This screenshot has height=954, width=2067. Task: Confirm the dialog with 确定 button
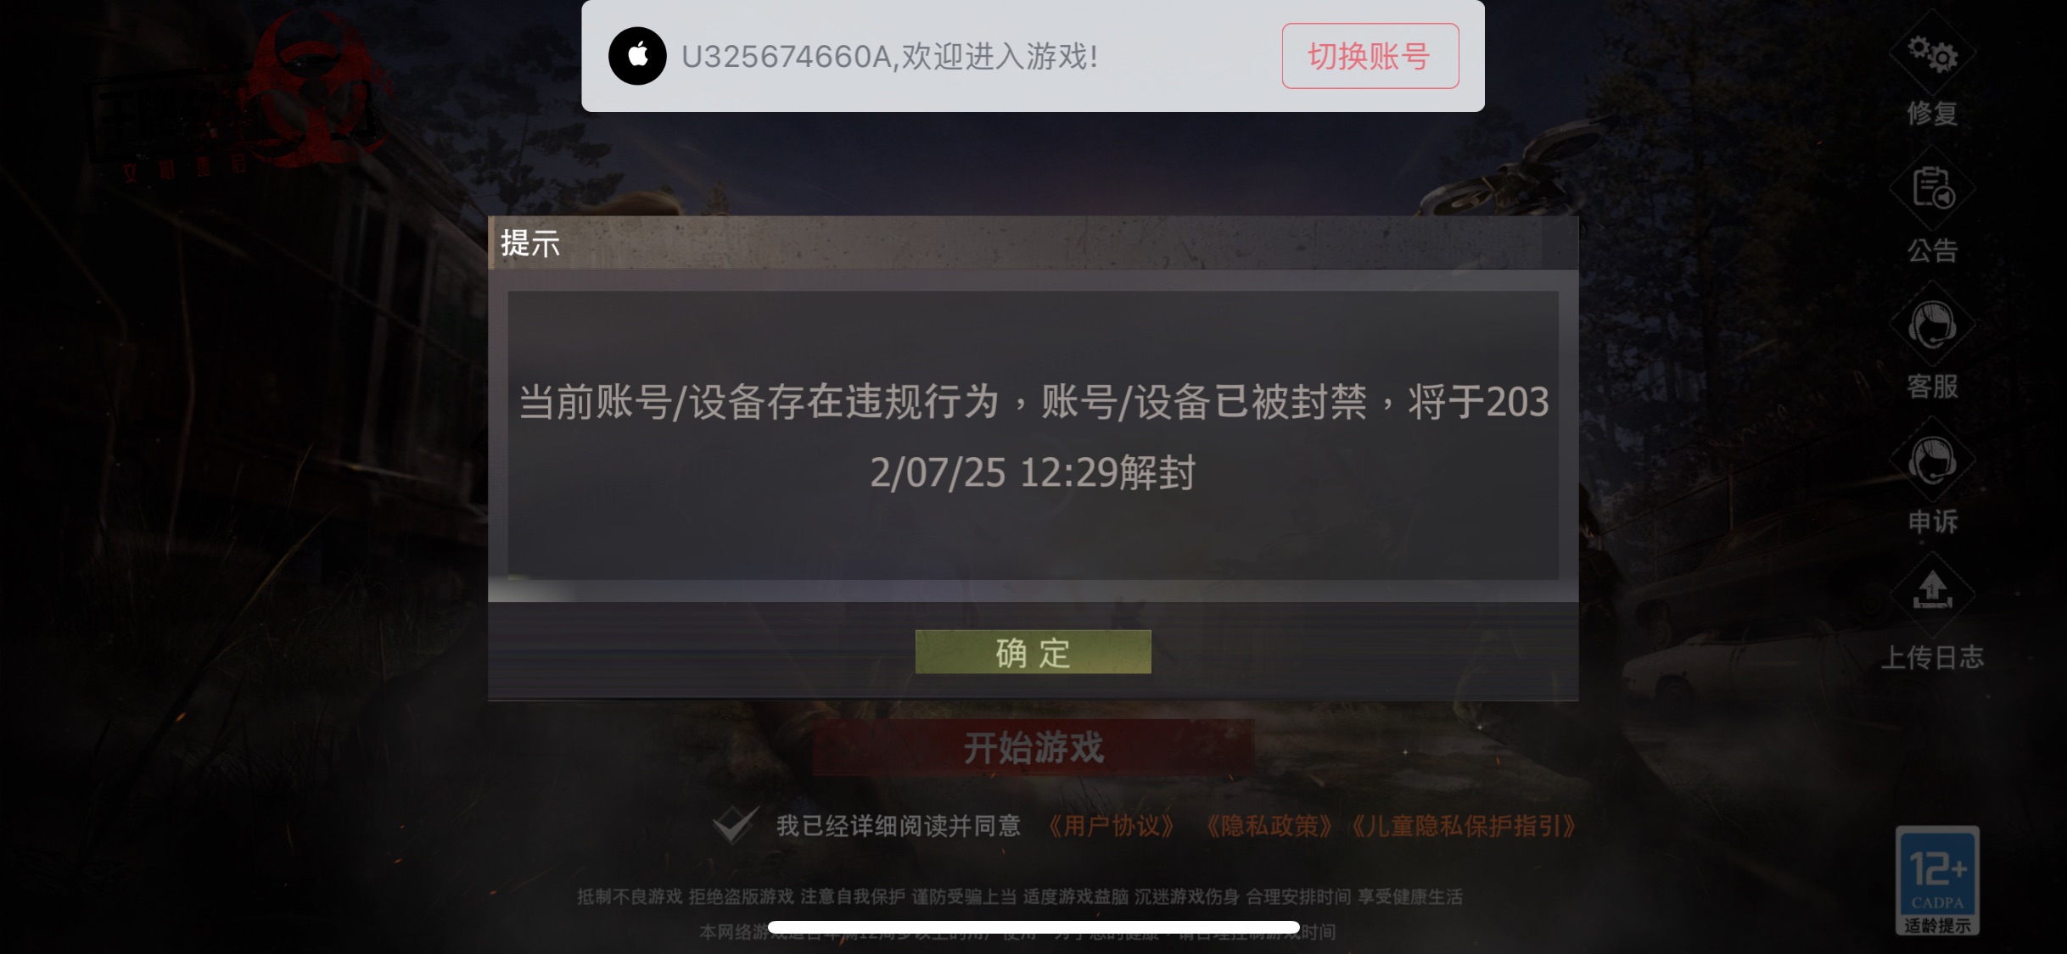(x=1033, y=652)
